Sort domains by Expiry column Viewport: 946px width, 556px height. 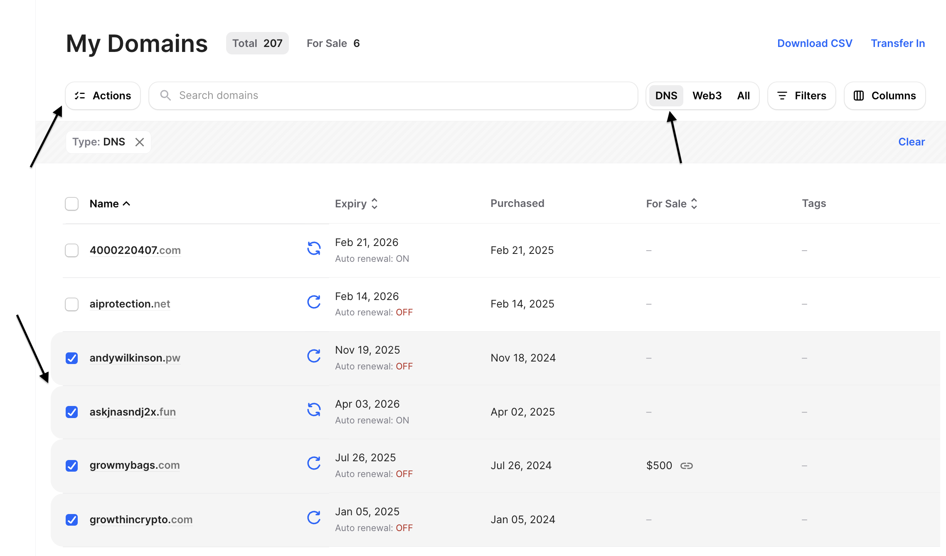click(356, 204)
